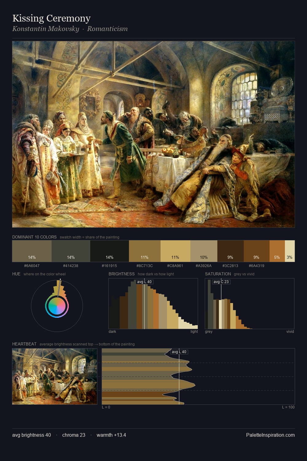Click the artist name Konstantin Makovsky
Image resolution: width=307 pixels, height=461 pixels.
pyautogui.click(x=46, y=29)
